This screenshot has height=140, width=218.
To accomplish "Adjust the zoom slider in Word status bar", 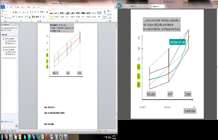I will (x=112, y=131).
